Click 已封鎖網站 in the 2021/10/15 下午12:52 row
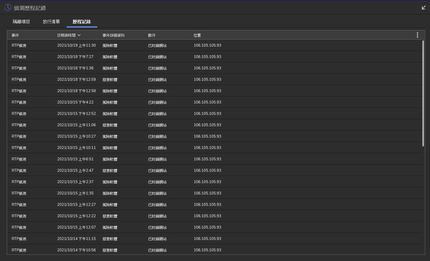The width and height of the screenshot is (430, 261). (x=158, y=113)
